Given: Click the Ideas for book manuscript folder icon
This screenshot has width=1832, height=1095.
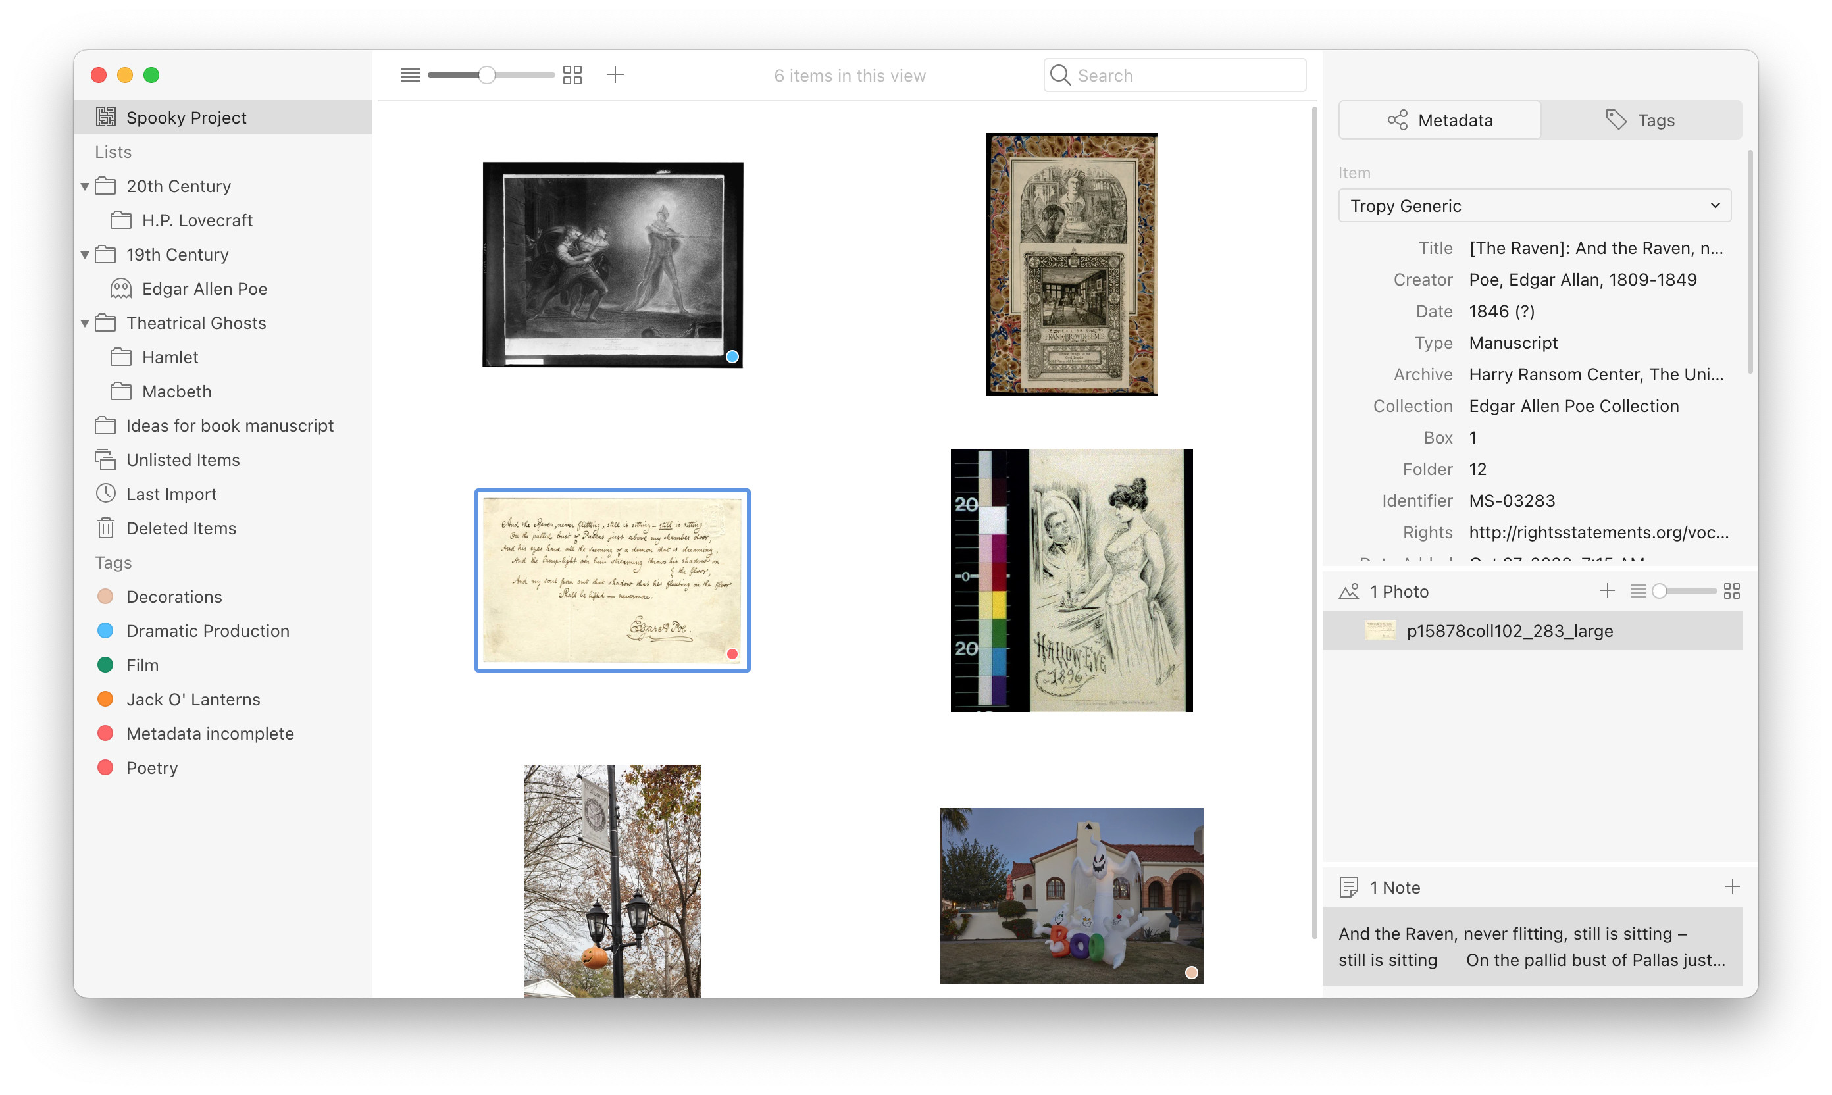Looking at the screenshot, I should point(105,425).
